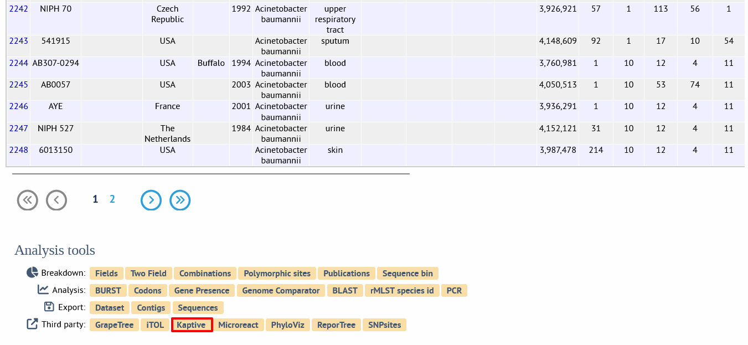This screenshot has height=345, width=748.
Task: Open isolate id 2246 for AYE
Action: pos(19,106)
